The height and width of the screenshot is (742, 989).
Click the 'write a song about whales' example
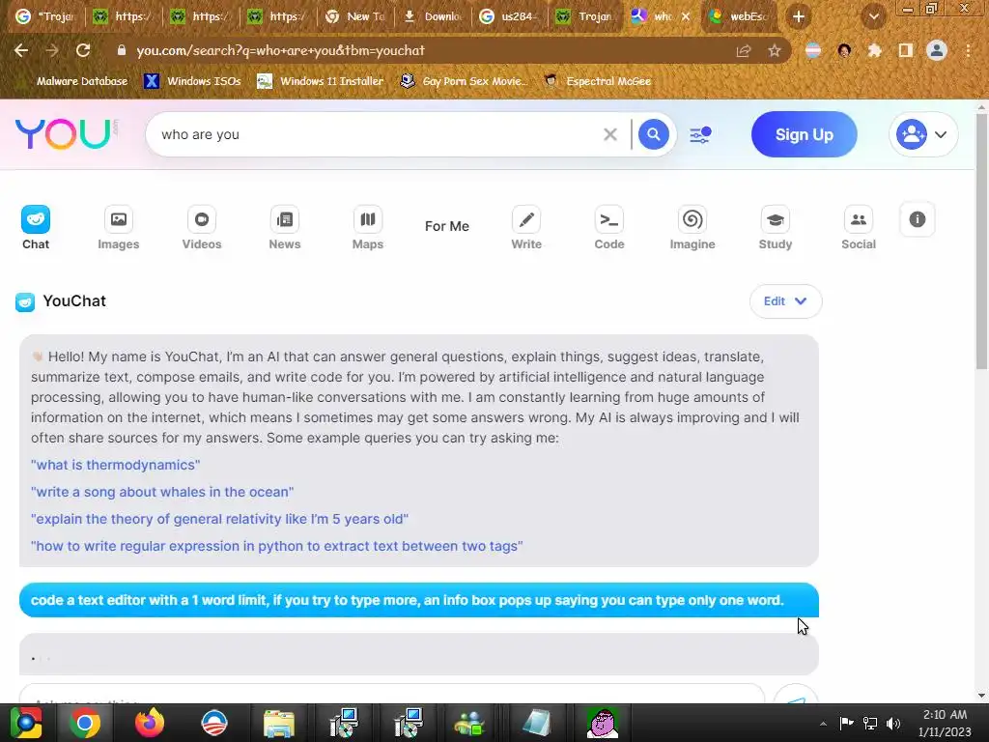click(162, 492)
